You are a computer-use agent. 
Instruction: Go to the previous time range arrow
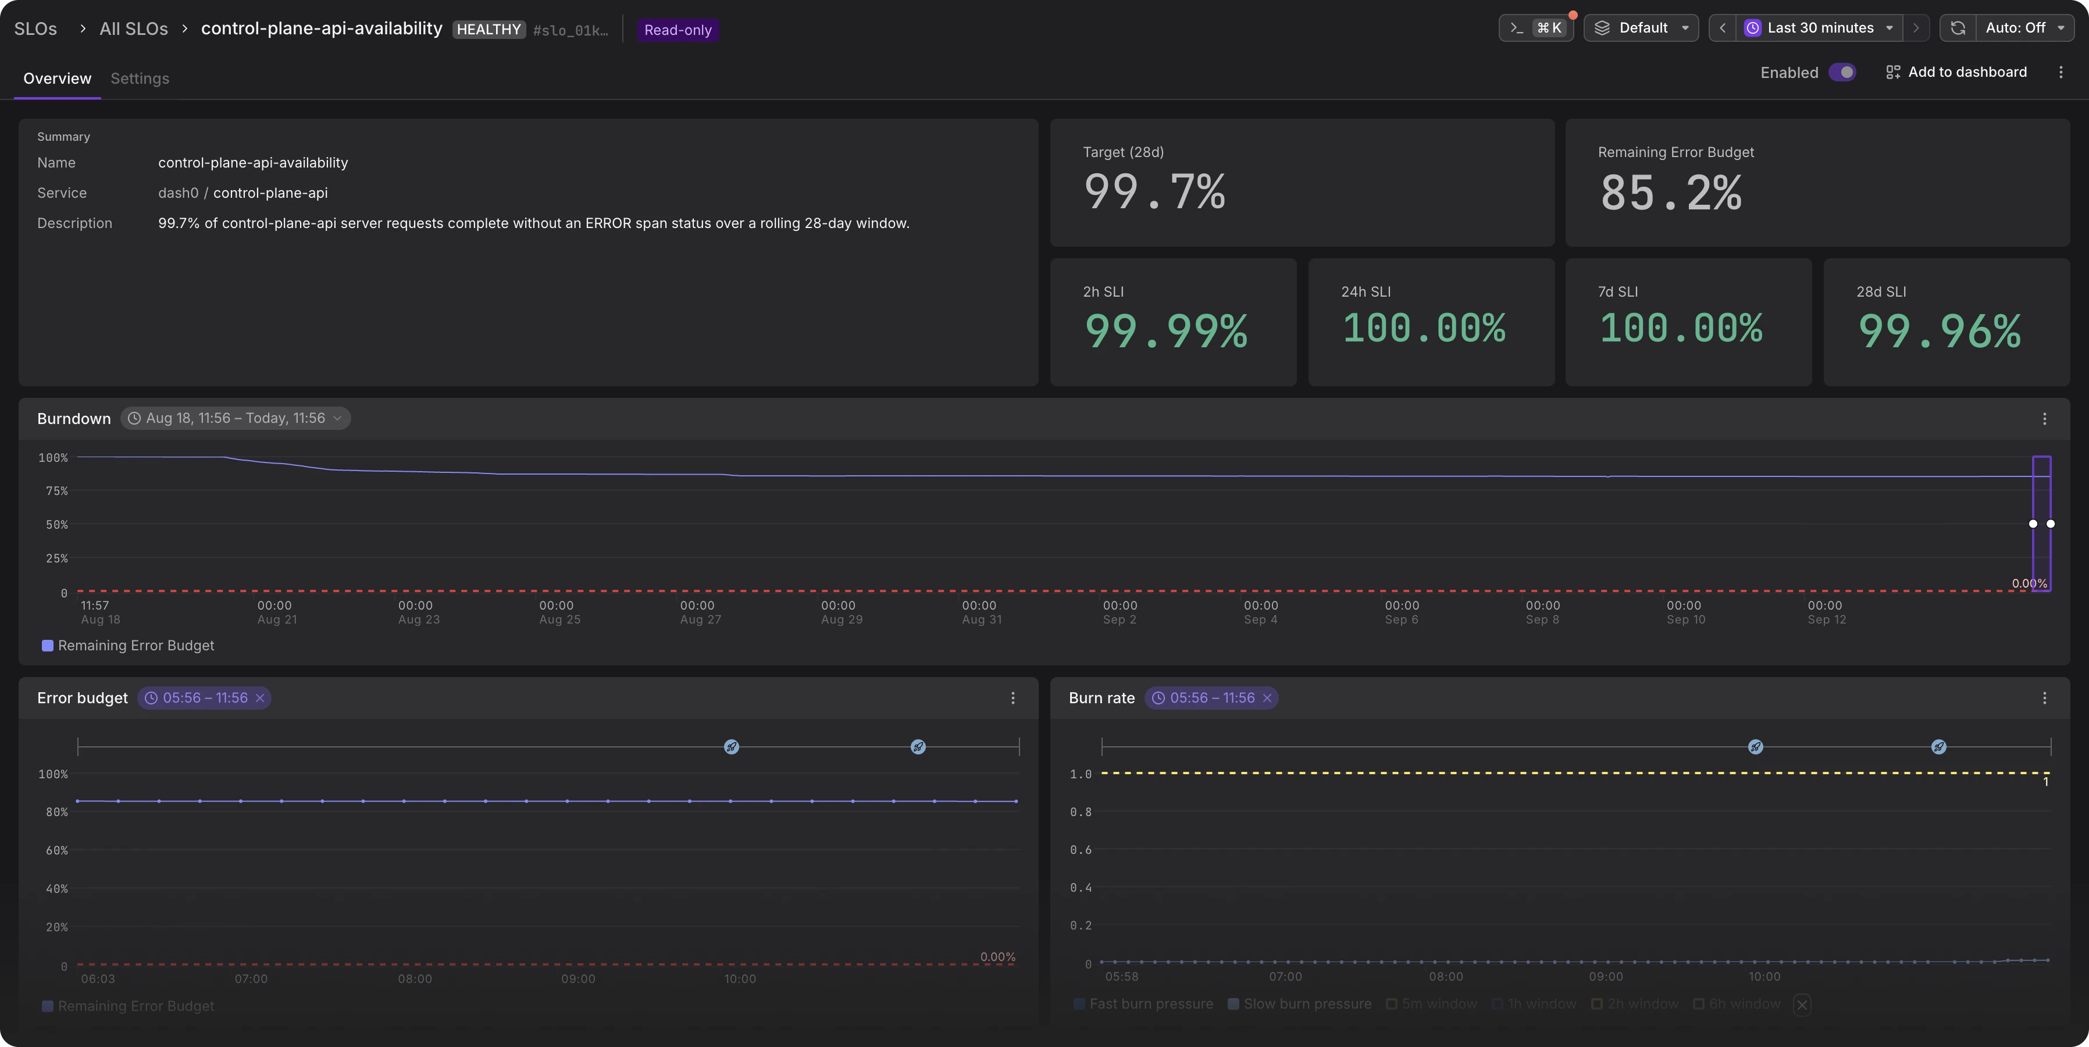pos(1721,29)
